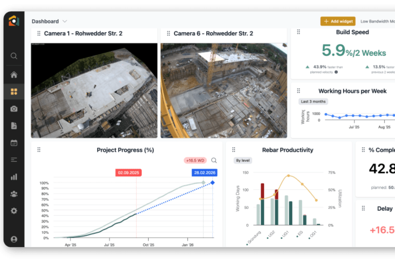Viewport: 395px width, 263px height.
Task: Open the schedule lines icon in the sidebar
Action: (x=14, y=159)
